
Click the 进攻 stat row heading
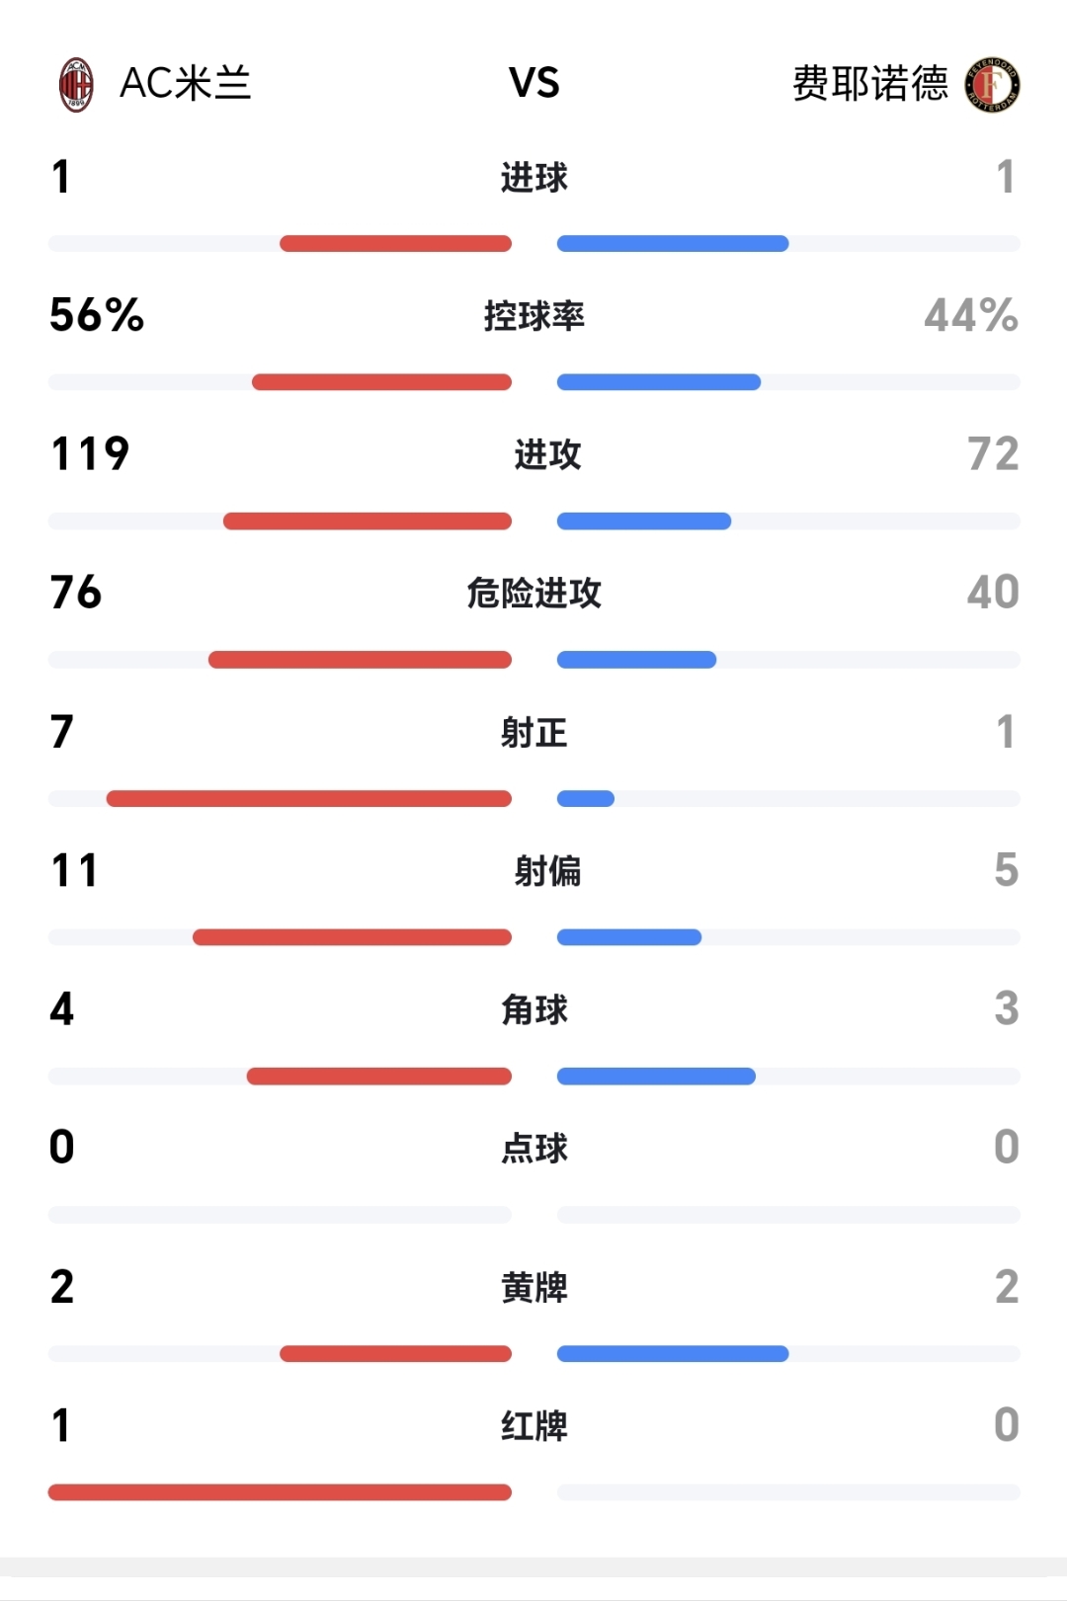533,455
